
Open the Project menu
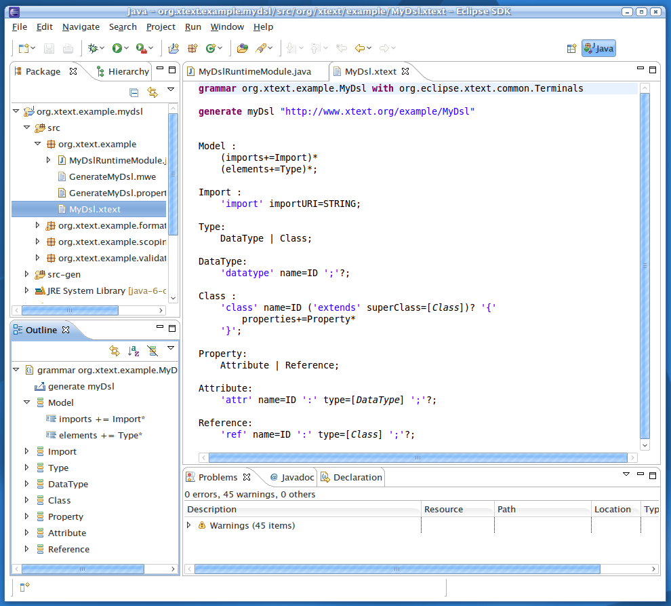[x=161, y=27]
